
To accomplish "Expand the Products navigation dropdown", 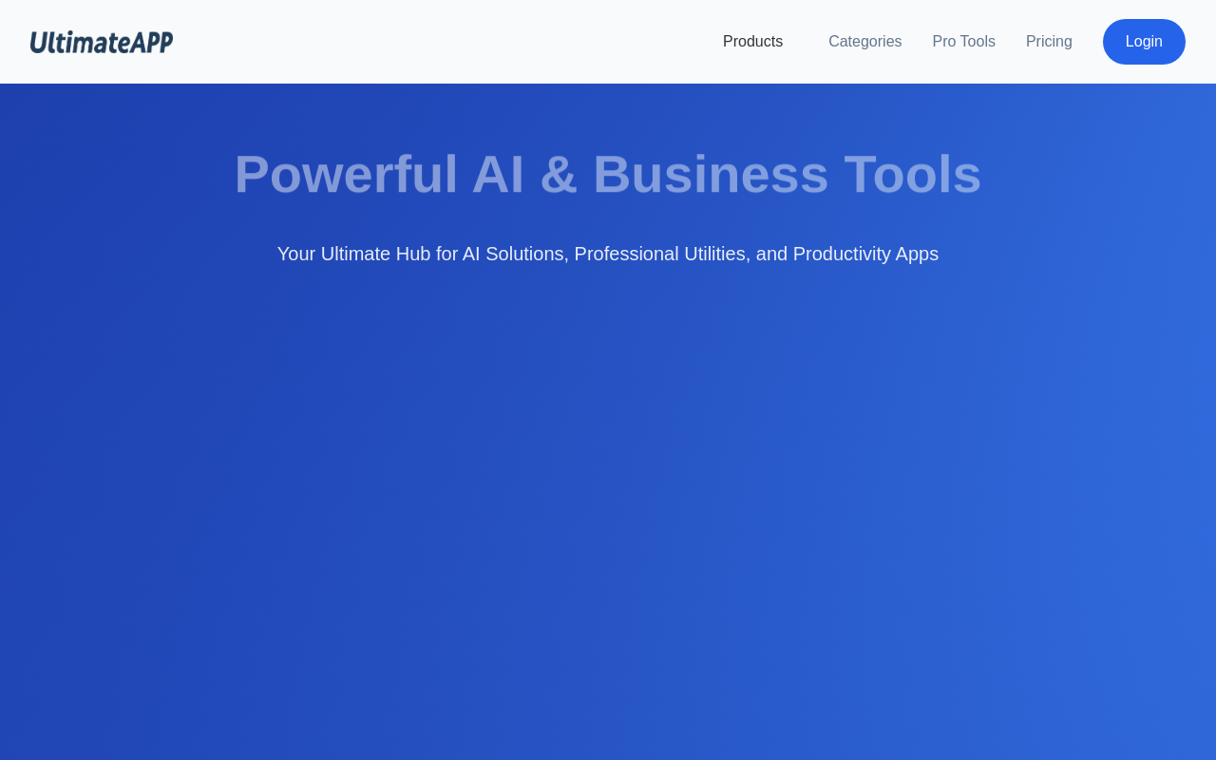I will (x=752, y=42).
